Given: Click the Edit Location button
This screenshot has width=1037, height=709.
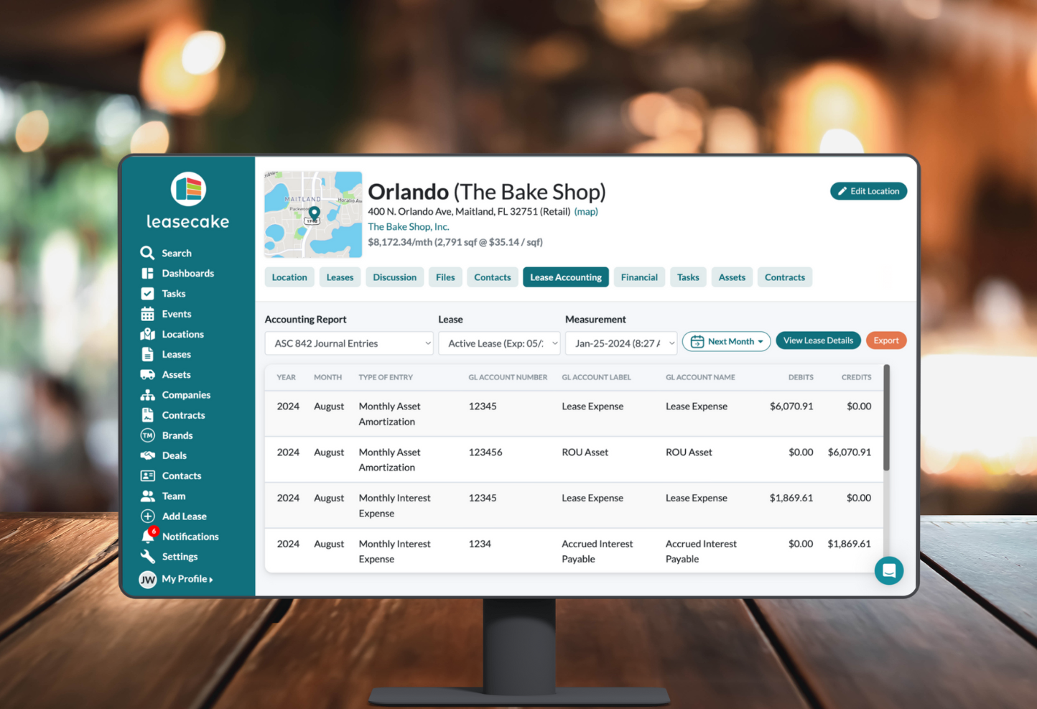Looking at the screenshot, I should tap(869, 191).
